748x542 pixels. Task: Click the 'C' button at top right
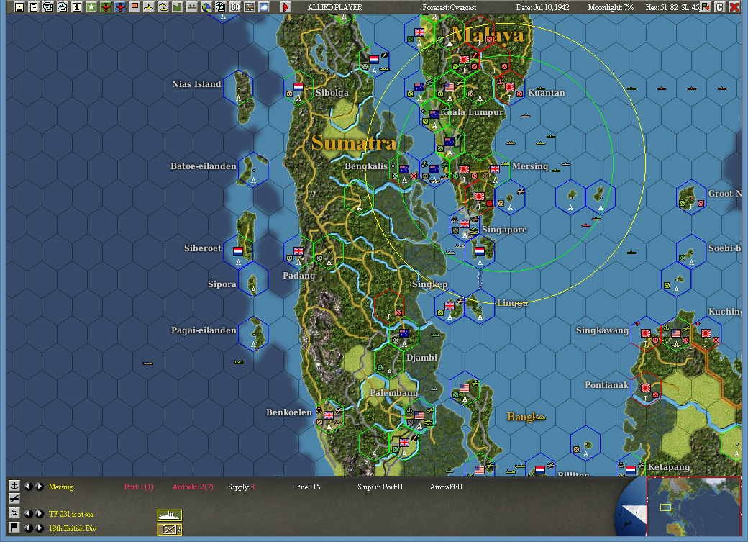[720, 6]
